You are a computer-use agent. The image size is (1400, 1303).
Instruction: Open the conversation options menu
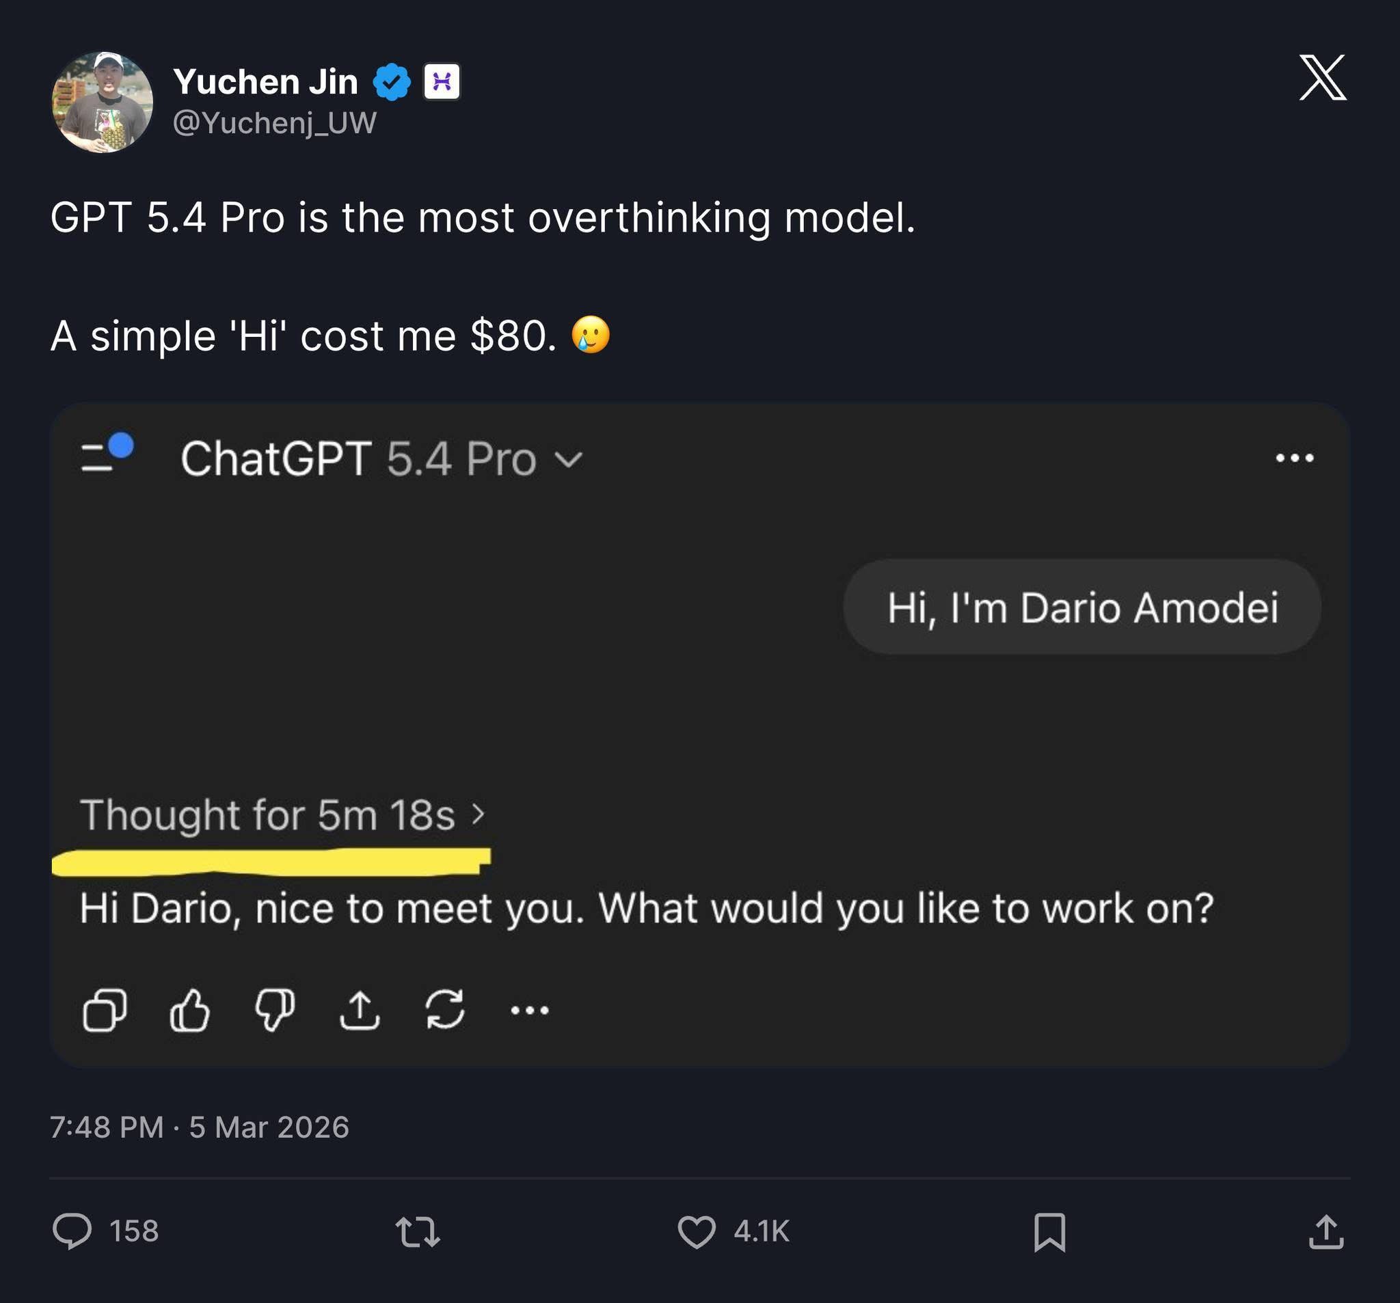point(1298,457)
